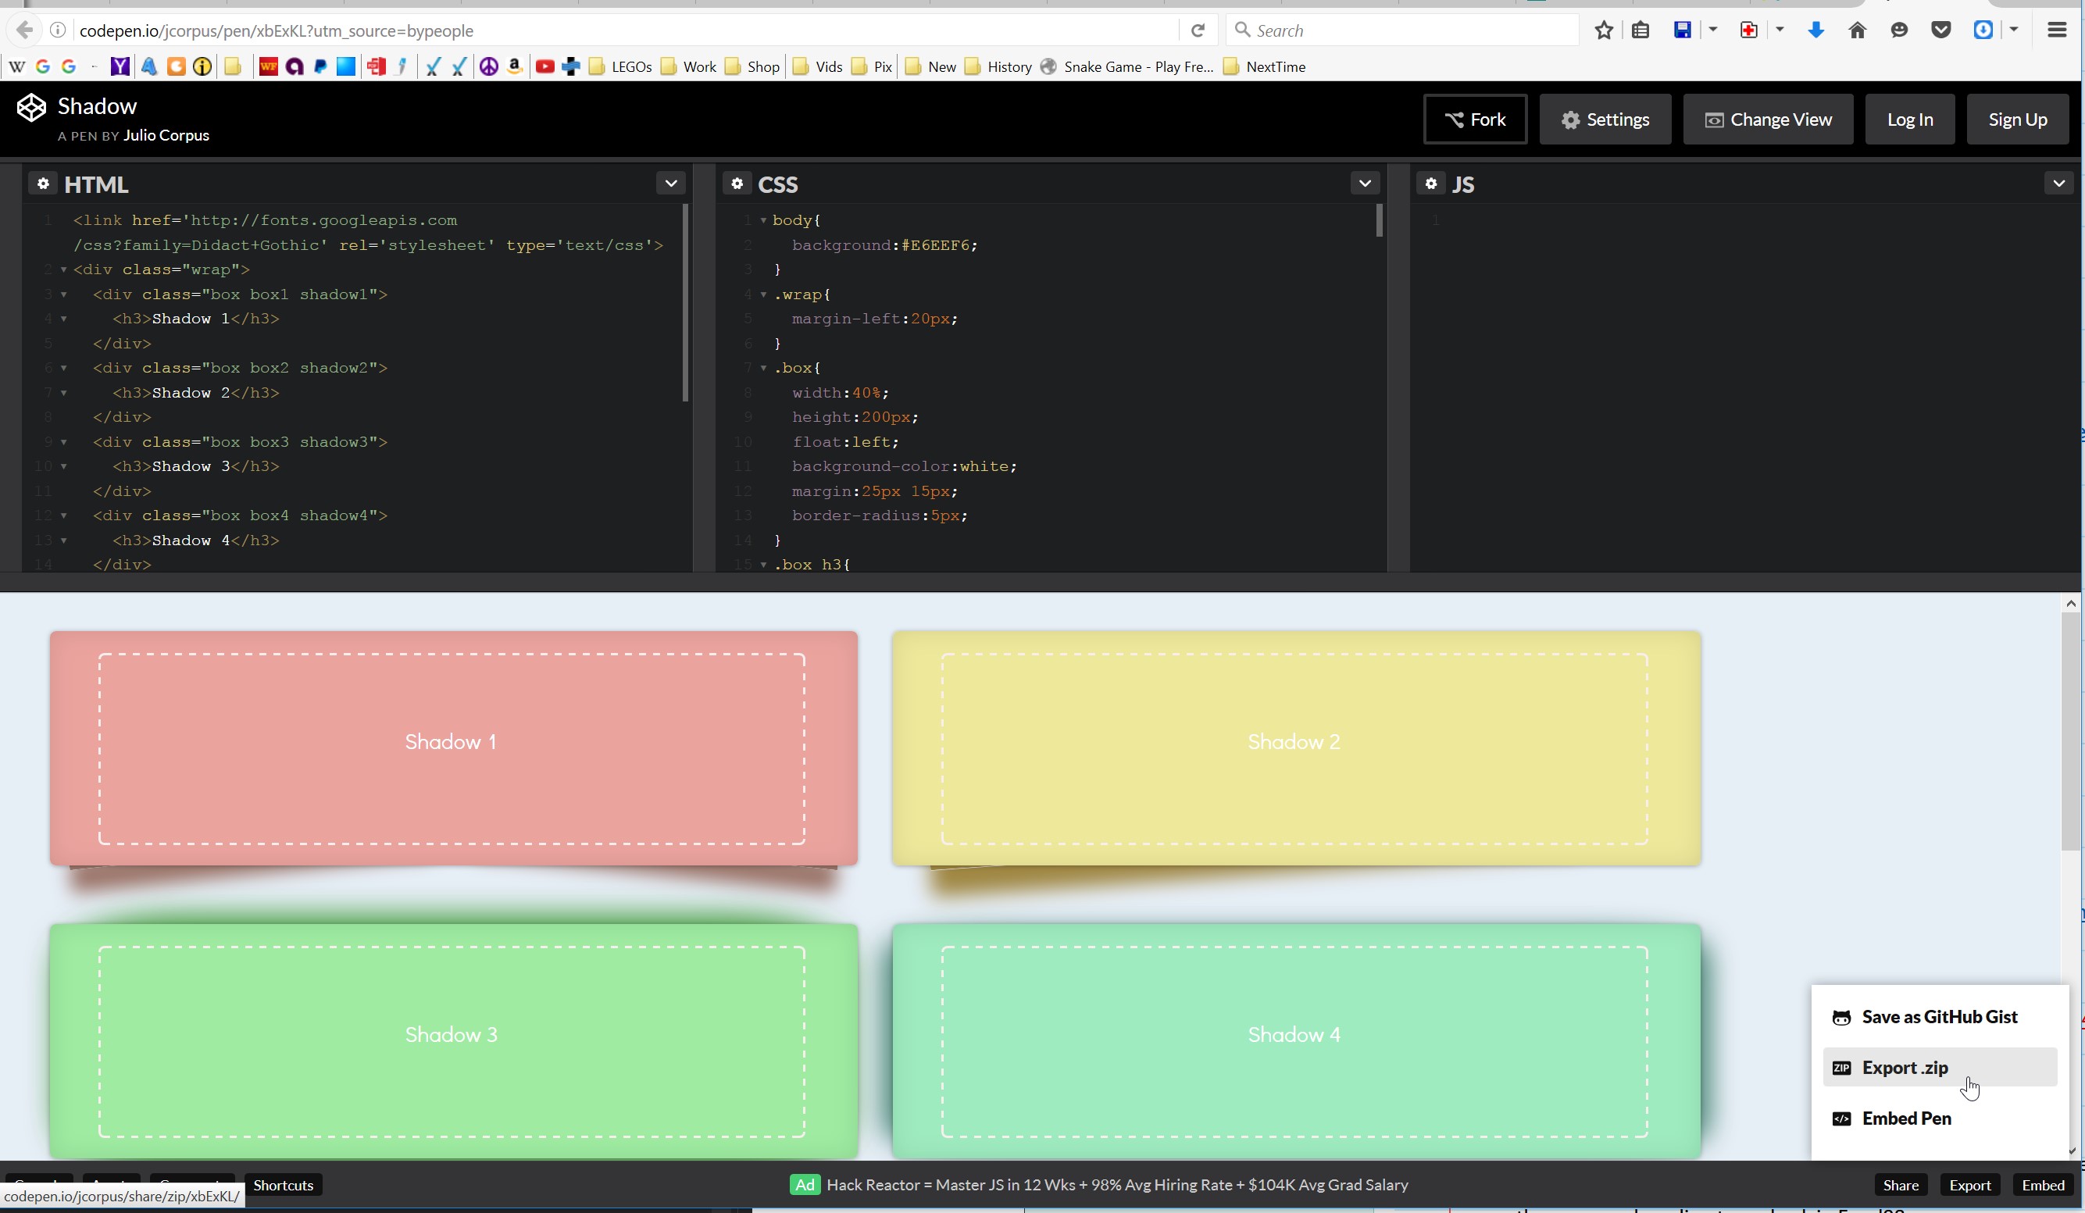Collapse the div class wrap fold arrow

click(64, 269)
